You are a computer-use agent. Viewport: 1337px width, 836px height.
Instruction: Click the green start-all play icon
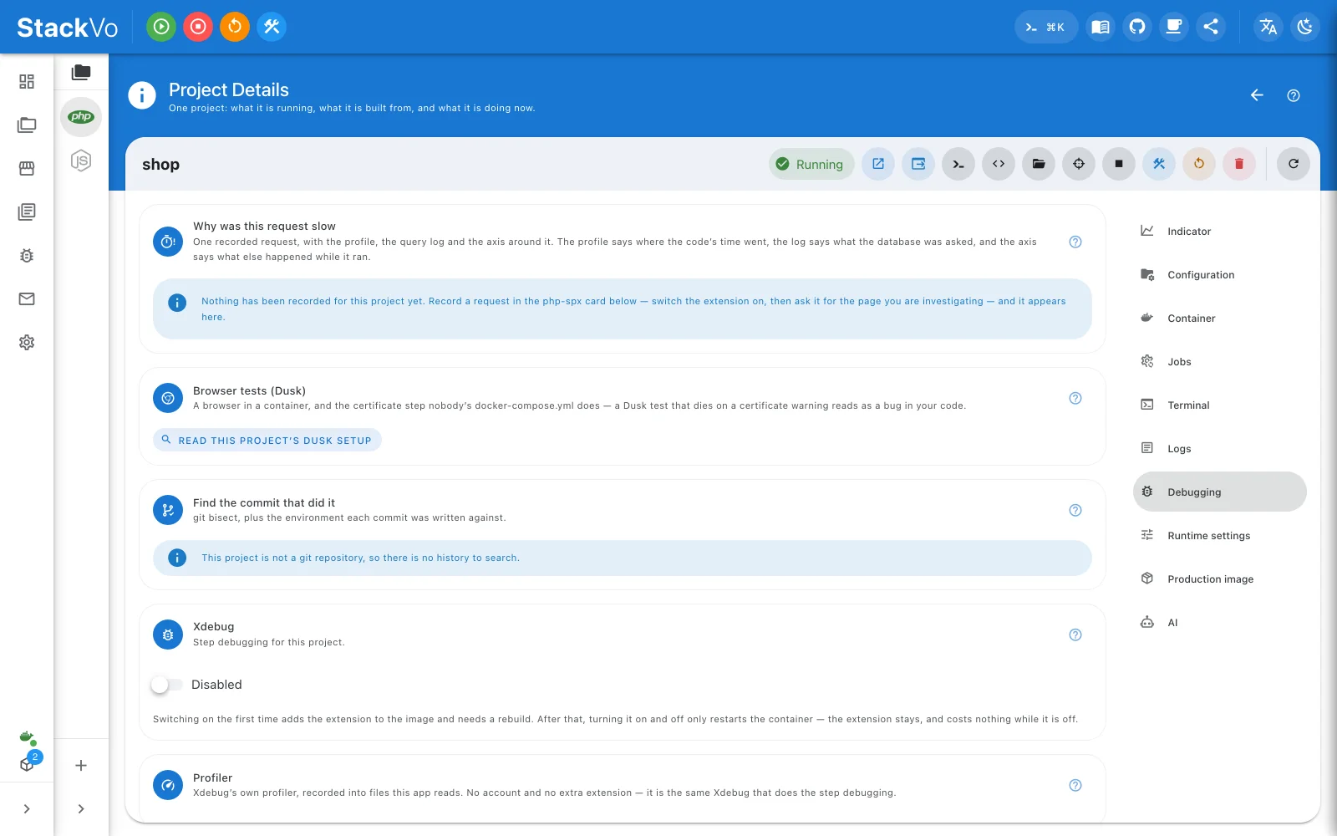pyautogui.click(x=161, y=27)
